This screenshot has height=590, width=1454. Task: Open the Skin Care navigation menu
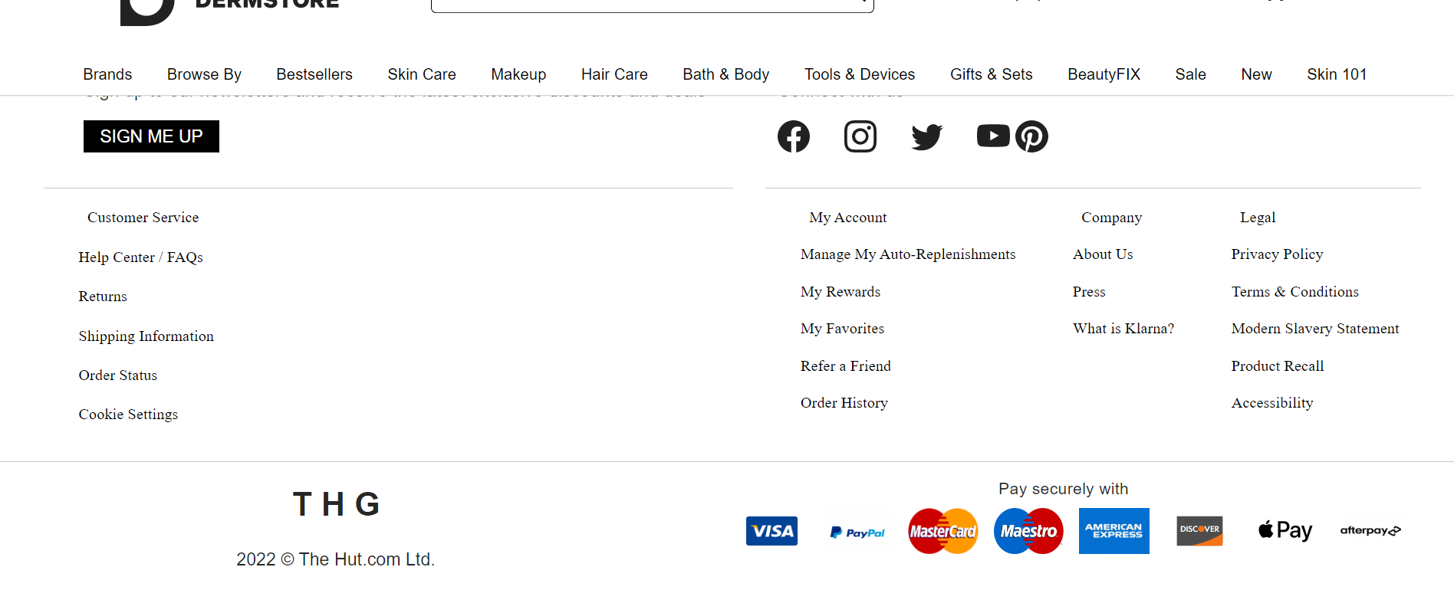422,74
